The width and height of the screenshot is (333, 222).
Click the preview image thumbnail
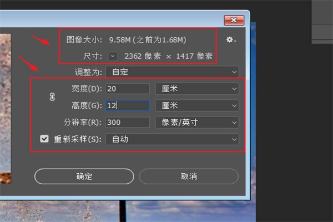point(6,109)
